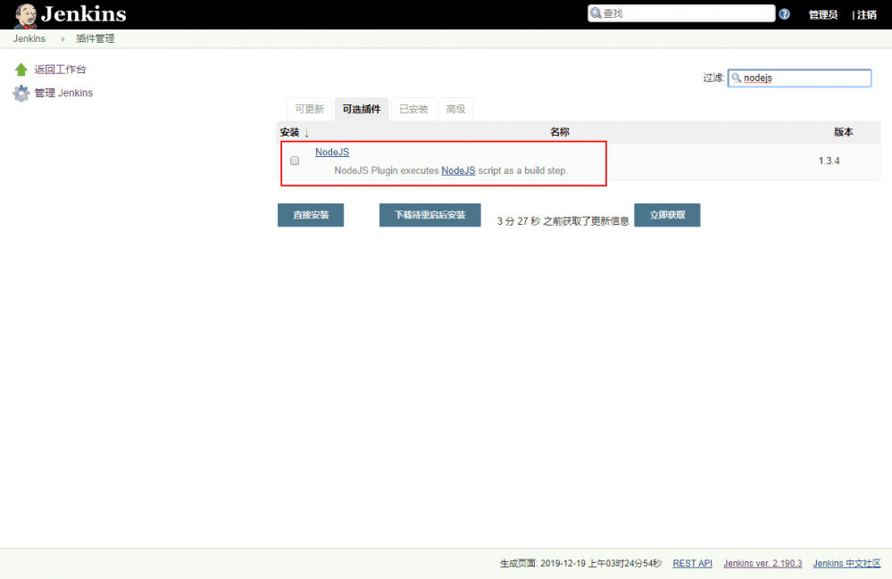The width and height of the screenshot is (892, 579).
Task: Click the 立即获取 button
Action: pyautogui.click(x=666, y=215)
